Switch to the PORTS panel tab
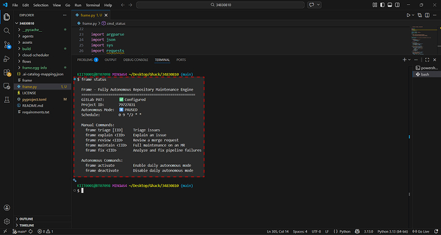Screen dimensions: 441x235 pyautogui.click(x=181, y=60)
